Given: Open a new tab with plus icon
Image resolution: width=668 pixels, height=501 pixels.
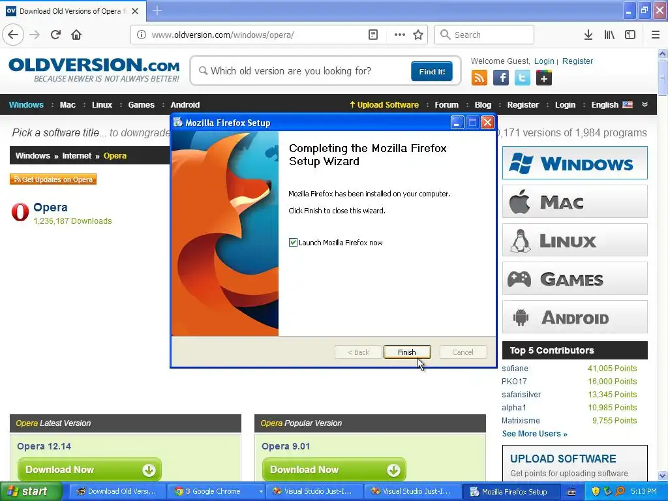Looking at the screenshot, I should tap(157, 10).
